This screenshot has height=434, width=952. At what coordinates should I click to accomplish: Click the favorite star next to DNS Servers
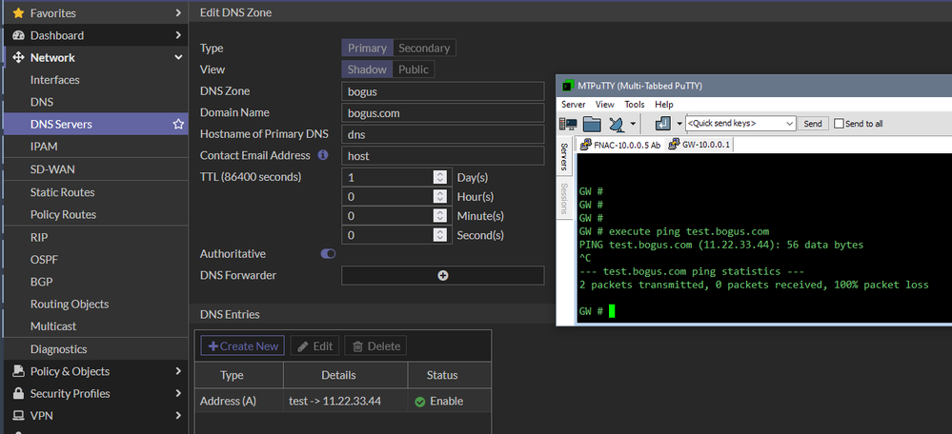(x=177, y=125)
